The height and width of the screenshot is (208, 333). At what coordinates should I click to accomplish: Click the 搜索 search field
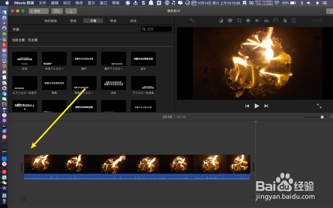tap(156, 29)
